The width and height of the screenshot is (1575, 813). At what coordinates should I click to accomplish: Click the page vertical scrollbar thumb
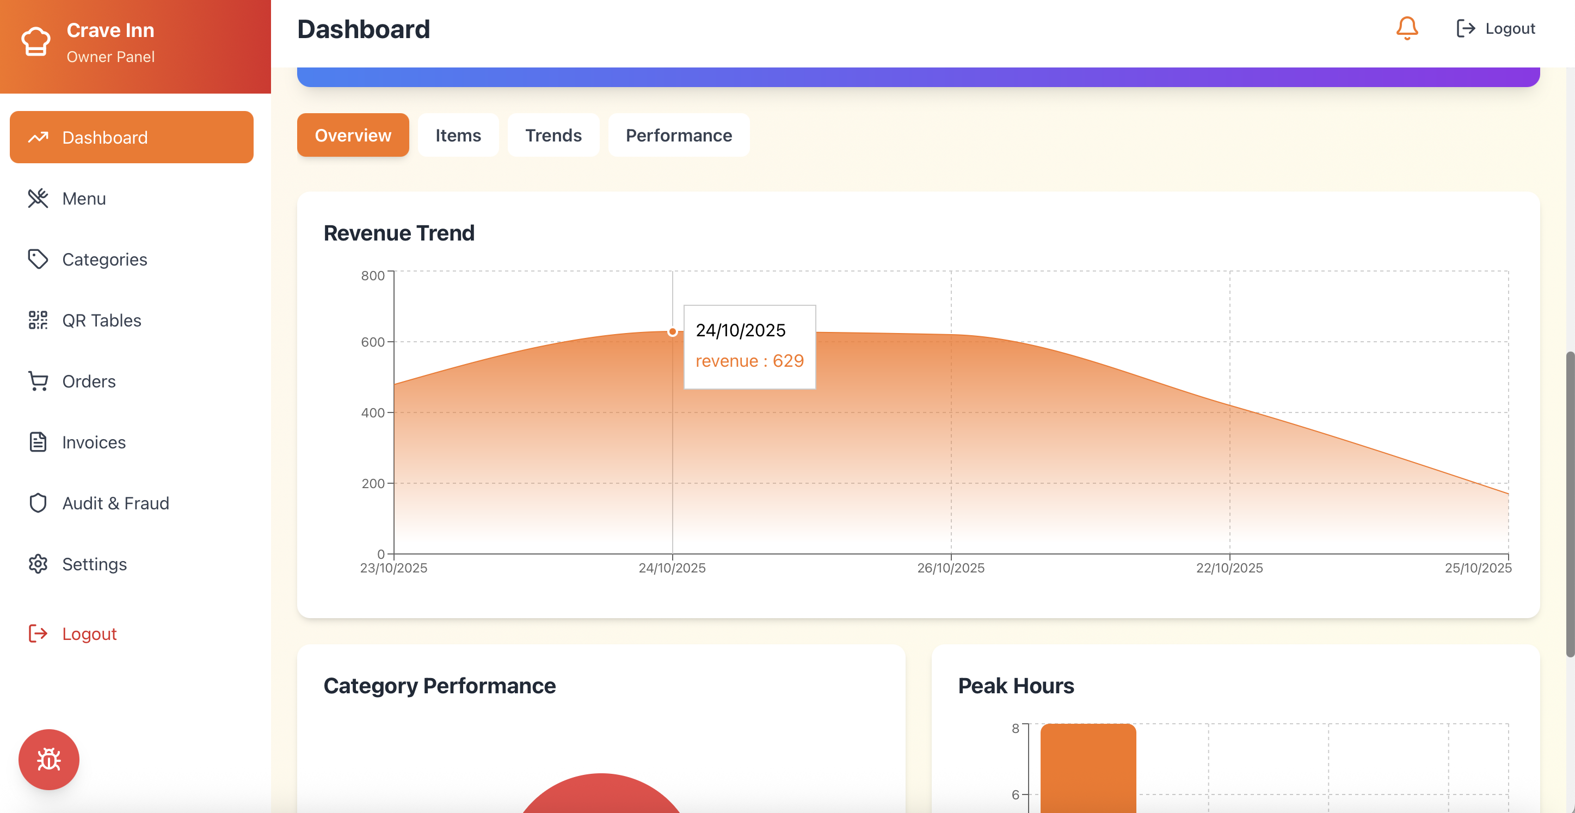tap(1570, 504)
